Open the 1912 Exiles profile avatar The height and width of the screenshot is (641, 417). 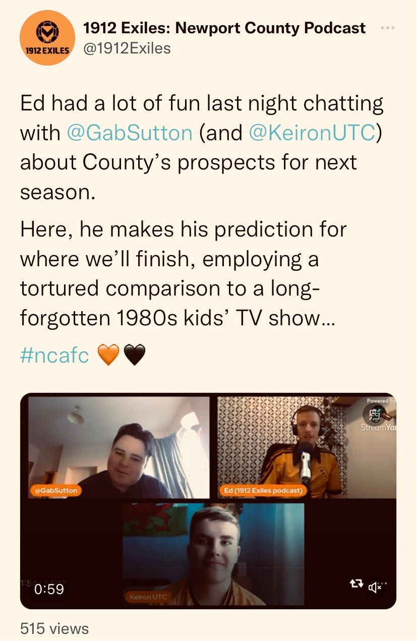pyautogui.click(x=47, y=38)
